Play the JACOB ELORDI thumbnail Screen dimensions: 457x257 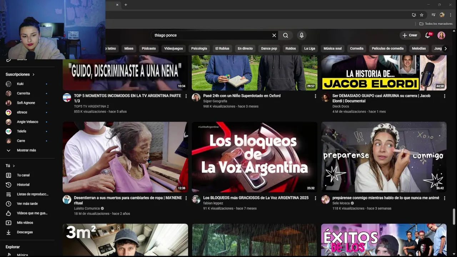tap(384, 73)
